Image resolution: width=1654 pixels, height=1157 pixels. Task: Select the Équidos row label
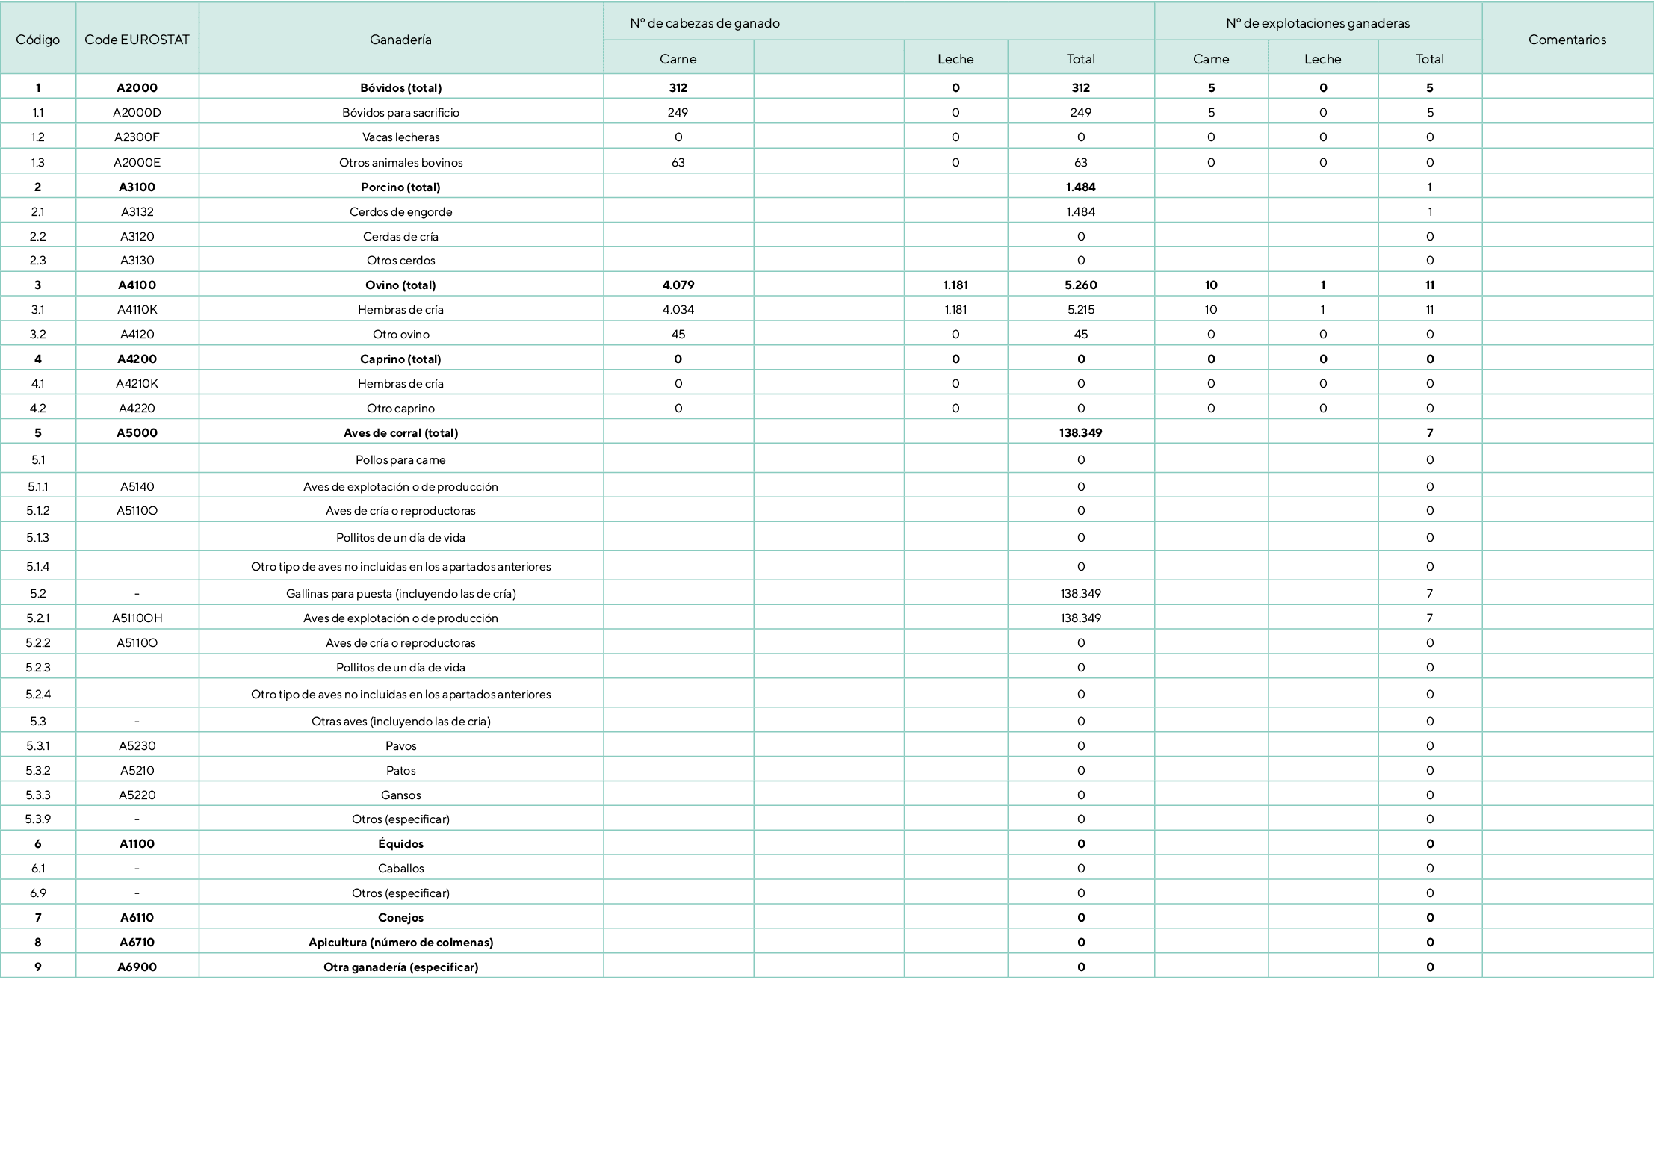(x=400, y=843)
